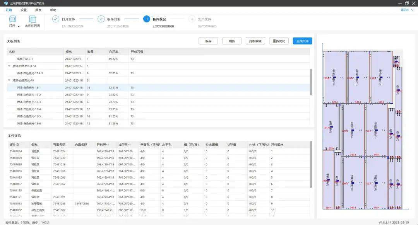Select row 烤漆-白色亮光-18-2

click(x=158, y=95)
